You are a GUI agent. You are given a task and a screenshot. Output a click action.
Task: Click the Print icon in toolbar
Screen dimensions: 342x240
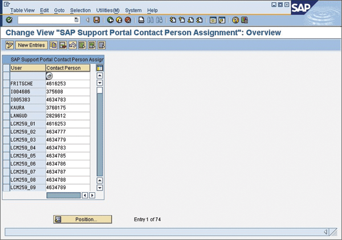coord(141,20)
